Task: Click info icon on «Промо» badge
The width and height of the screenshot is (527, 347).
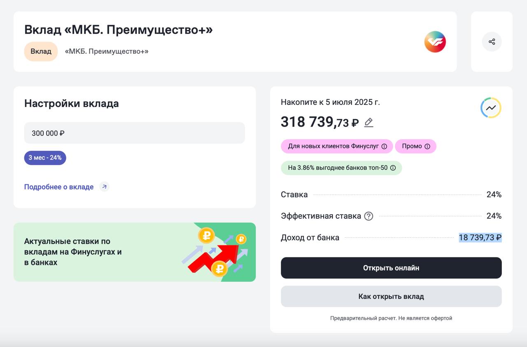Action: 427,146
